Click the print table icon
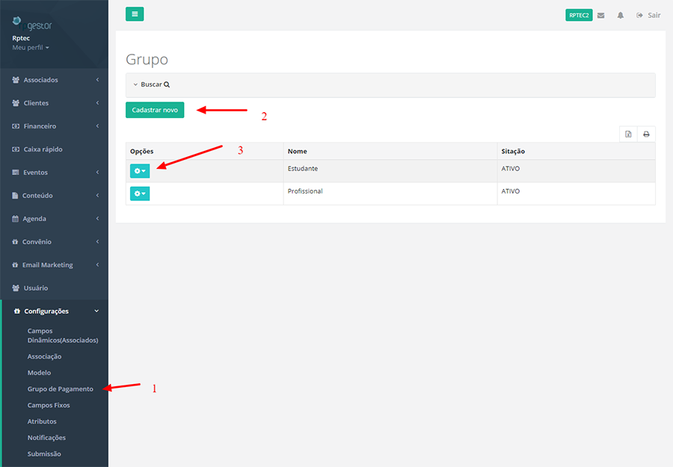The width and height of the screenshot is (673, 467). pyautogui.click(x=646, y=134)
